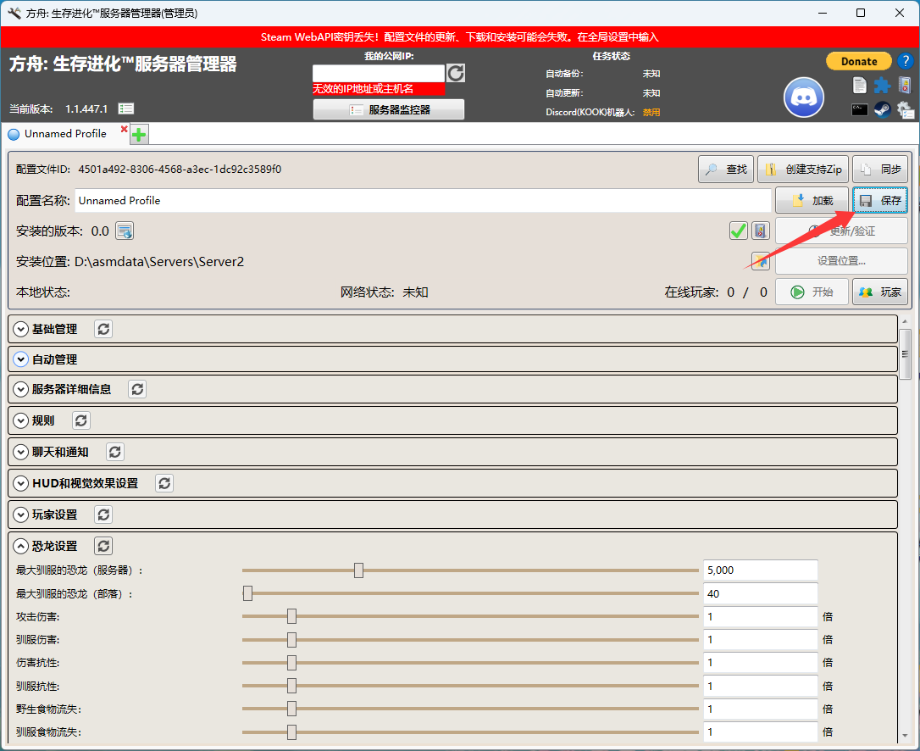Click the Steam icon in header

(x=883, y=109)
